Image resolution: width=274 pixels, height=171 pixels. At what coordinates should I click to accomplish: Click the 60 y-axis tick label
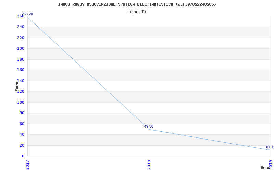22,124
